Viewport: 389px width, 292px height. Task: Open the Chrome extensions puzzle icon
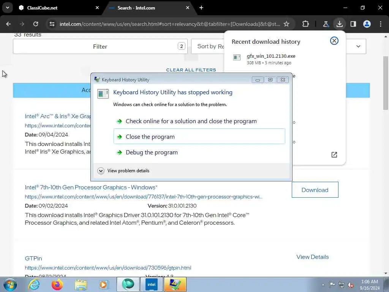pyautogui.click(x=306, y=24)
